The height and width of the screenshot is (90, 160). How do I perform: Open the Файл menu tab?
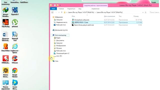(53, 9)
